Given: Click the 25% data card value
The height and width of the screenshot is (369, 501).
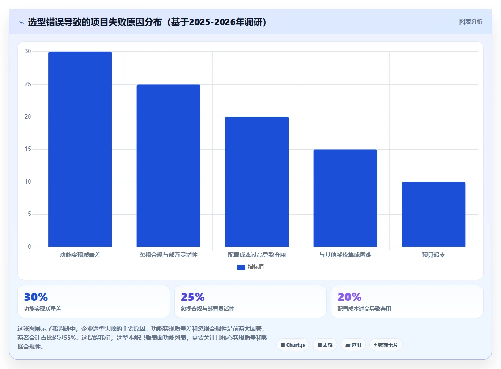Looking at the screenshot, I should point(193,297).
